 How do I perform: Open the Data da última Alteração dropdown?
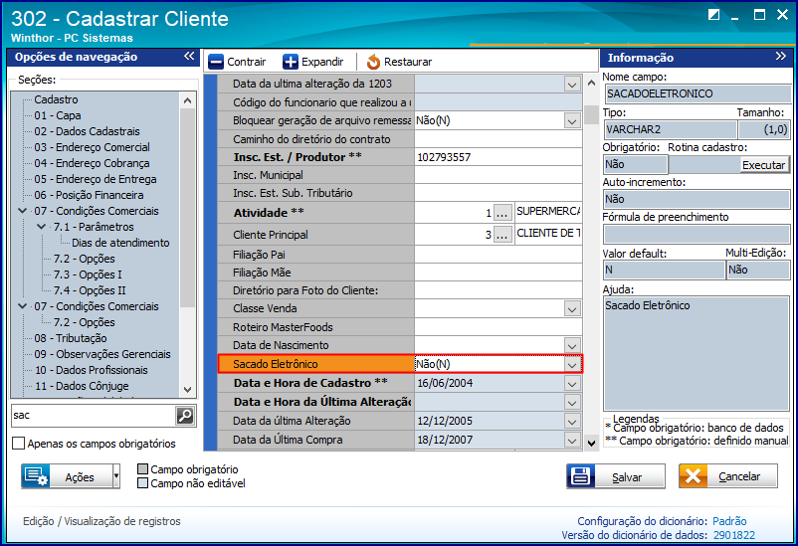pyautogui.click(x=572, y=422)
